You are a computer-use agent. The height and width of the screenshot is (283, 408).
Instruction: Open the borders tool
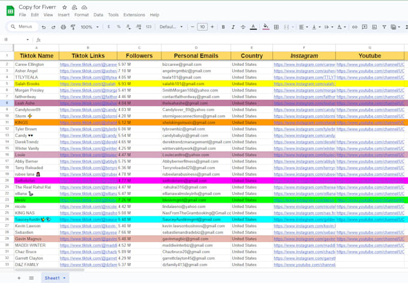pyautogui.click(x=277, y=27)
